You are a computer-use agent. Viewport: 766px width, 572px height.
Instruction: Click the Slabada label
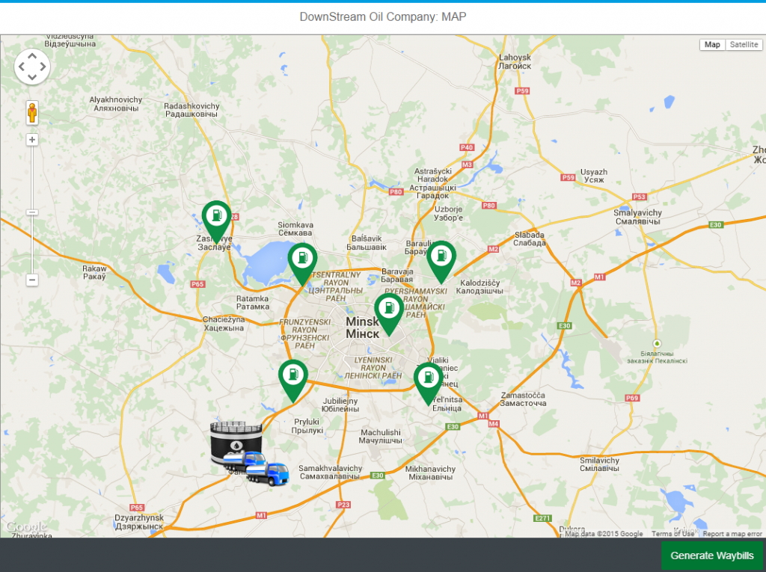pyautogui.click(x=529, y=239)
